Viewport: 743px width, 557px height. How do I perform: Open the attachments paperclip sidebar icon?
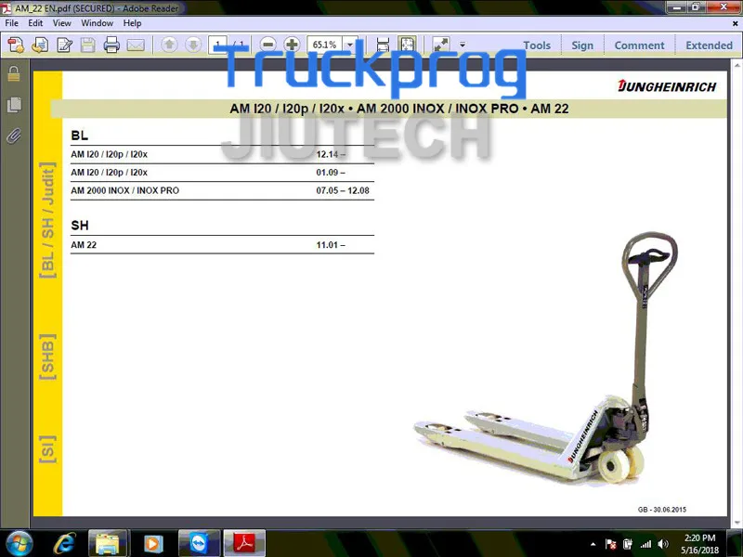pos(14,136)
